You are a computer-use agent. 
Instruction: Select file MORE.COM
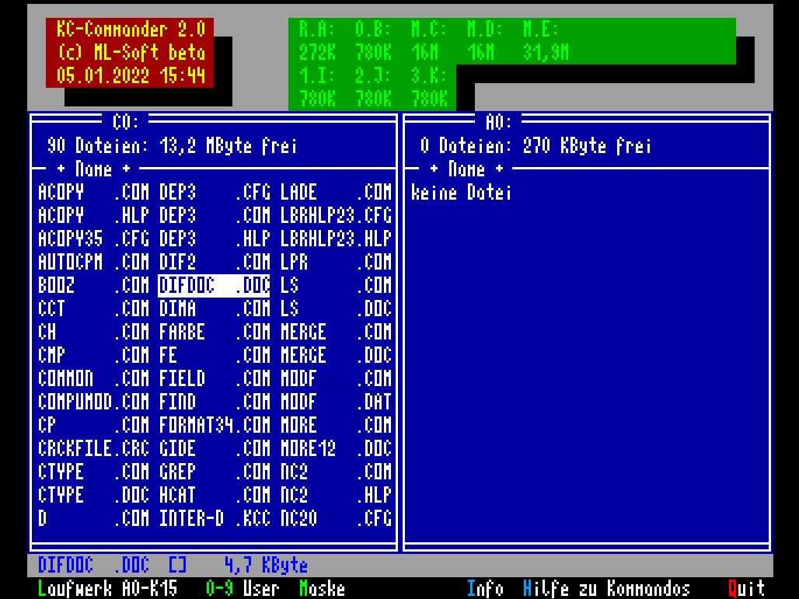336,425
